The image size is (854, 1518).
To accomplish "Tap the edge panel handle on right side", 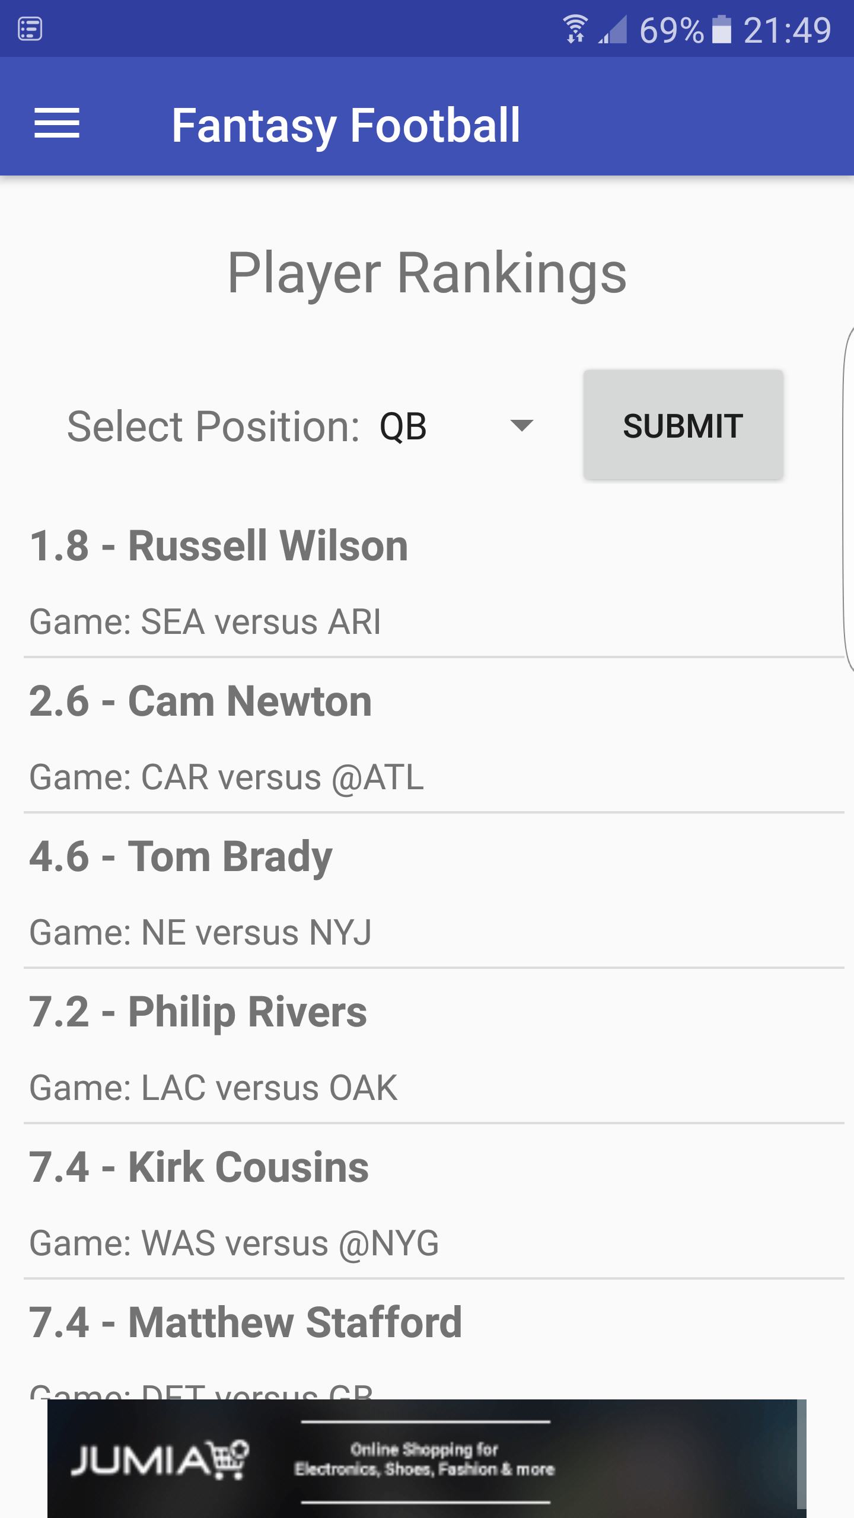I will pos(849,498).
